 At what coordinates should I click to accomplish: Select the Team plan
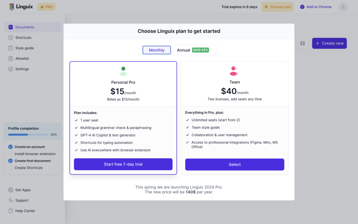click(235, 164)
